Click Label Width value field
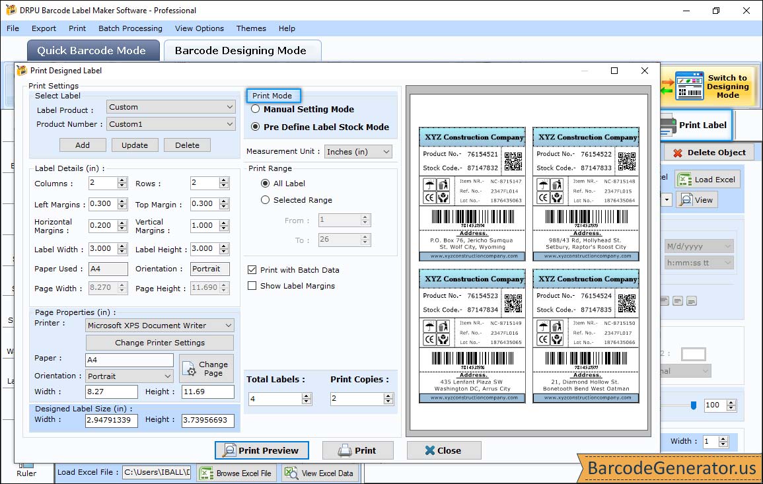The height and width of the screenshot is (484, 763). click(x=104, y=248)
